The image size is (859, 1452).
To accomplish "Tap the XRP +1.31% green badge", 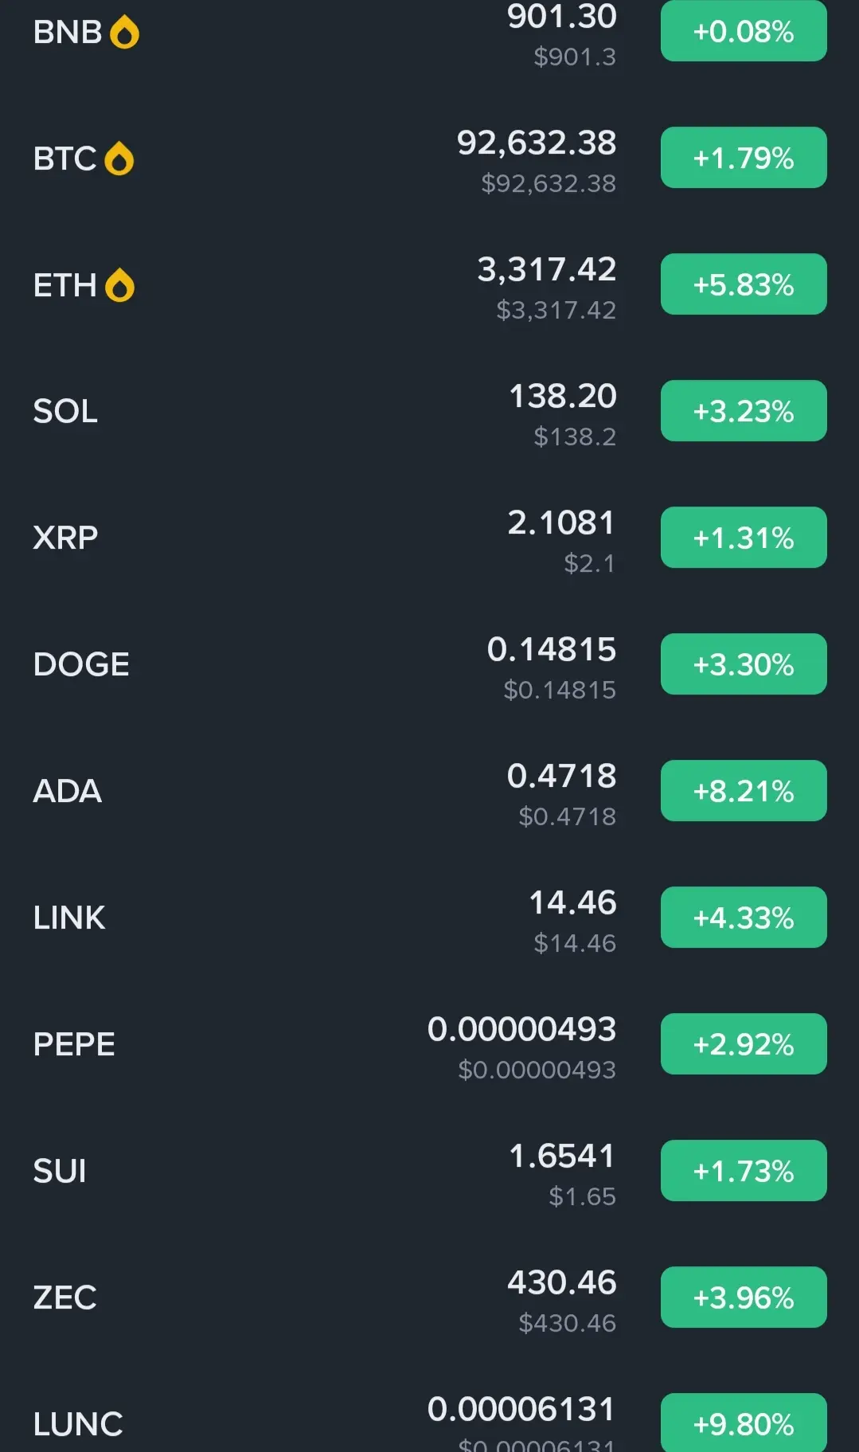I will (x=744, y=538).
